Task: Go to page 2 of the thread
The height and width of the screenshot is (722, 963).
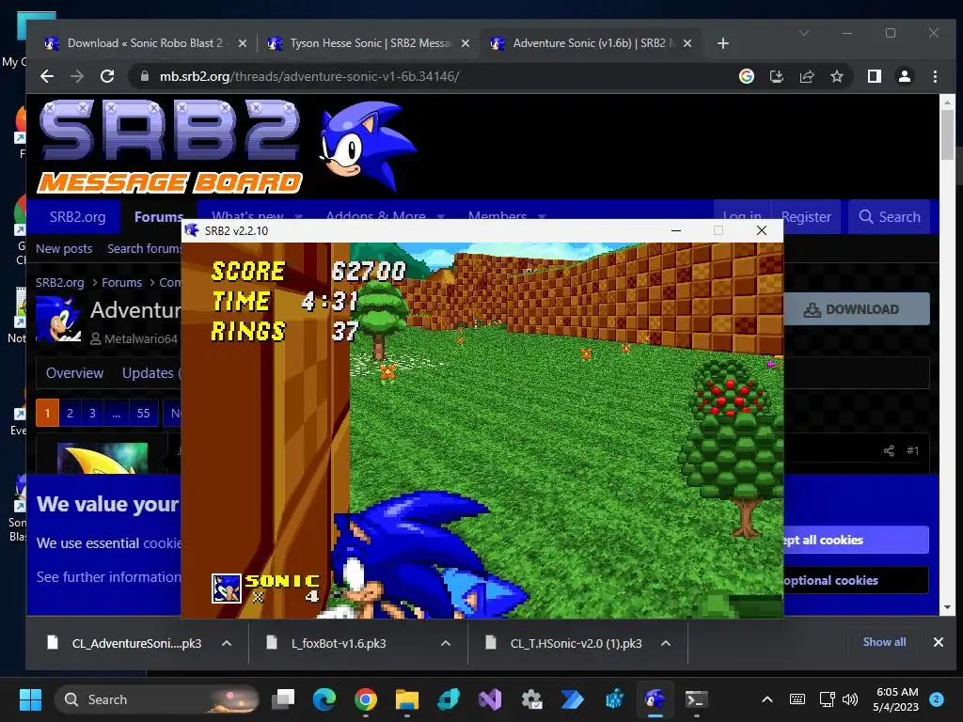Action: (70, 414)
